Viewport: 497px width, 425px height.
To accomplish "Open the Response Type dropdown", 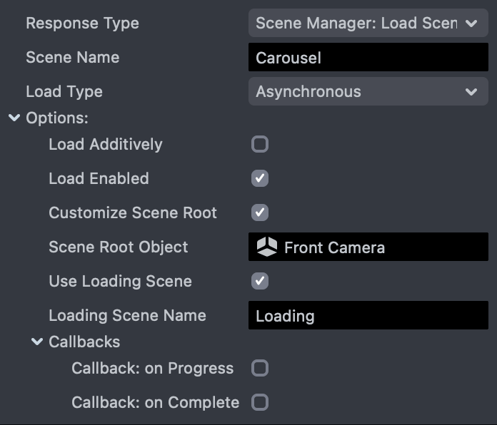I will (367, 23).
